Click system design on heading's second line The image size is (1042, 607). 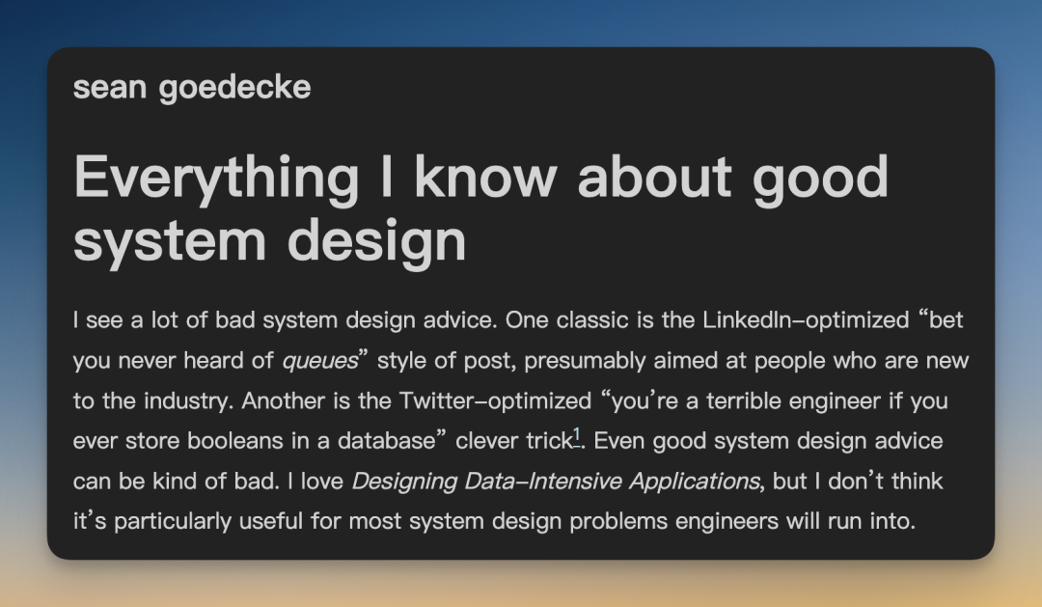270,240
